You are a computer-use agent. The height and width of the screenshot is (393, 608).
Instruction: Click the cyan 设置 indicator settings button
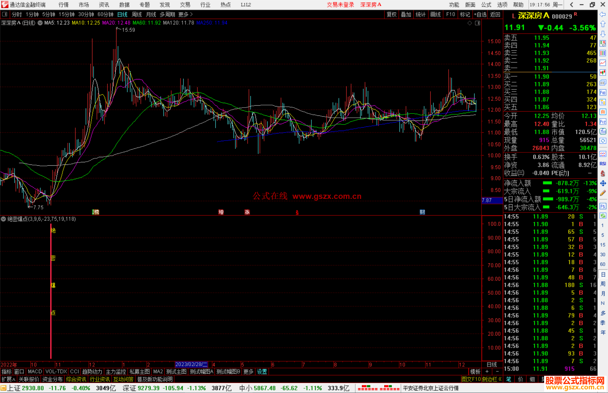point(262,372)
